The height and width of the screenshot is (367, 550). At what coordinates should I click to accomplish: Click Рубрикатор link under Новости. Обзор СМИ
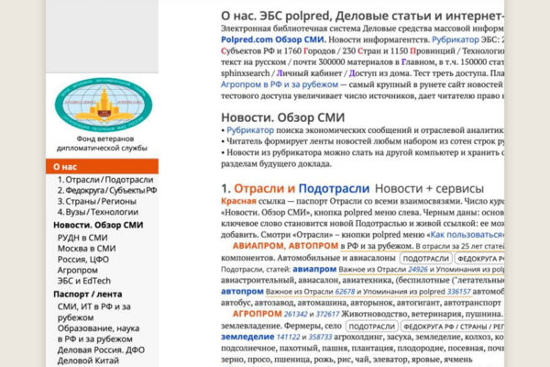coord(250,130)
